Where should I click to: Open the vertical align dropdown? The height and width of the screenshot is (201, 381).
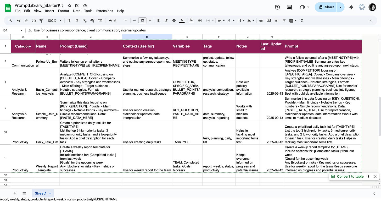coord(231,20)
